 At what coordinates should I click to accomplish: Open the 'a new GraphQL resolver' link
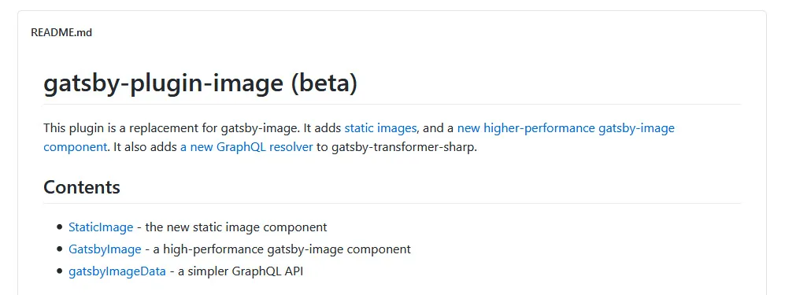pyautogui.click(x=246, y=148)
